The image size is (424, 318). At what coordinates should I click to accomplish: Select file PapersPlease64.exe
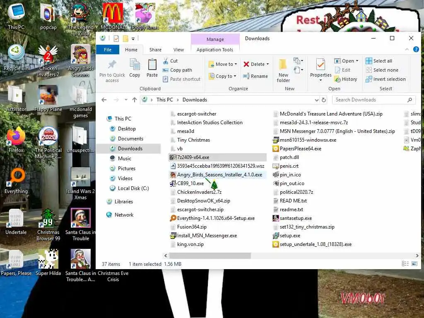point(297,149)
